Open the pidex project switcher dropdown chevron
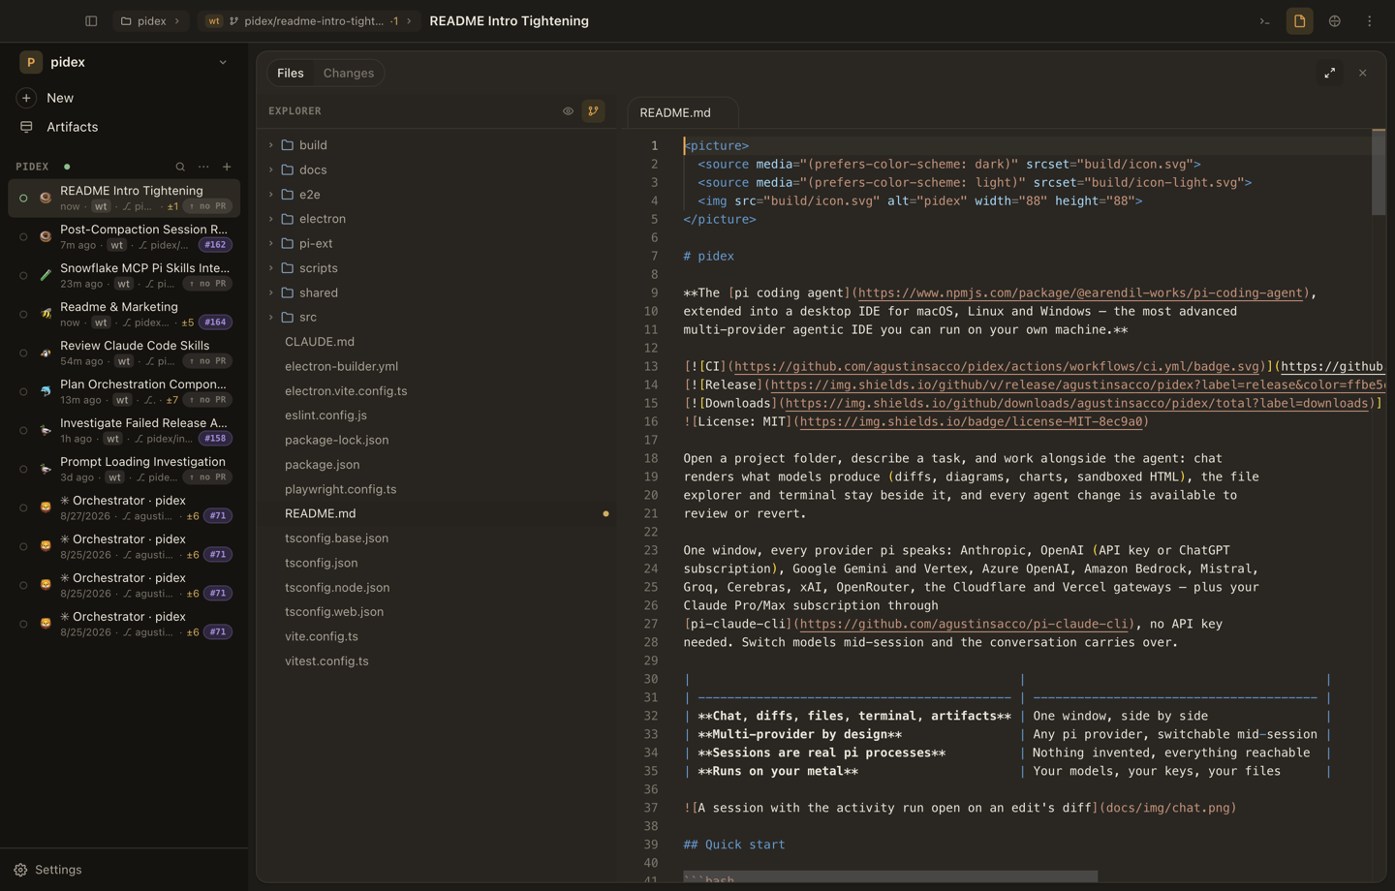Image resolution: width=1395 pixels, height=891 pixels. pyautogui.click(x=223, y=62)
